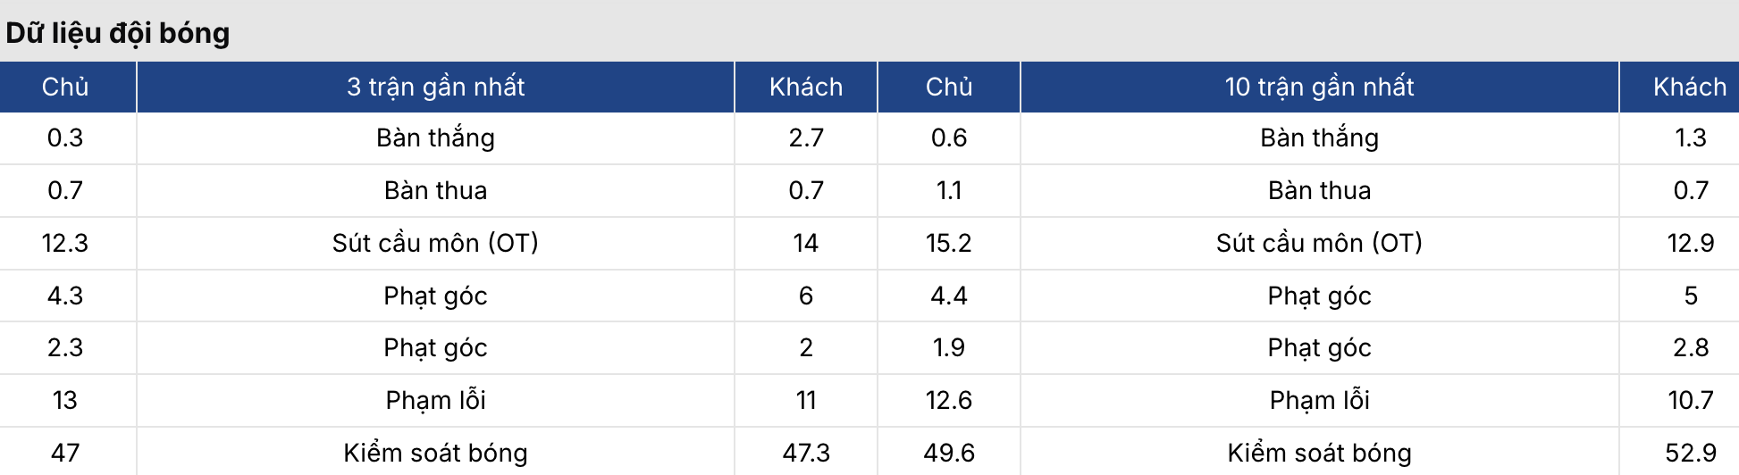Select the "10 trận gần nhất" column header

point(1319,87)
